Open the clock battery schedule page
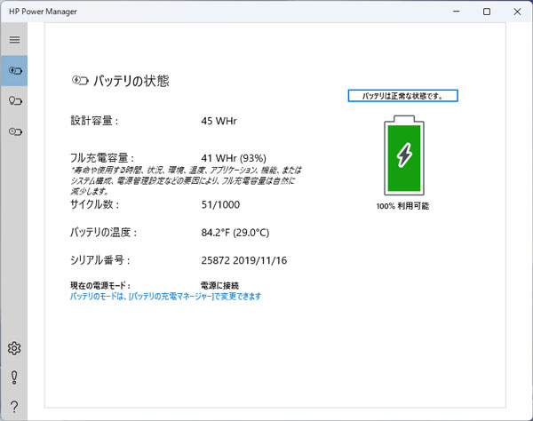The image size is (533, 421). [x=14, y=132]
